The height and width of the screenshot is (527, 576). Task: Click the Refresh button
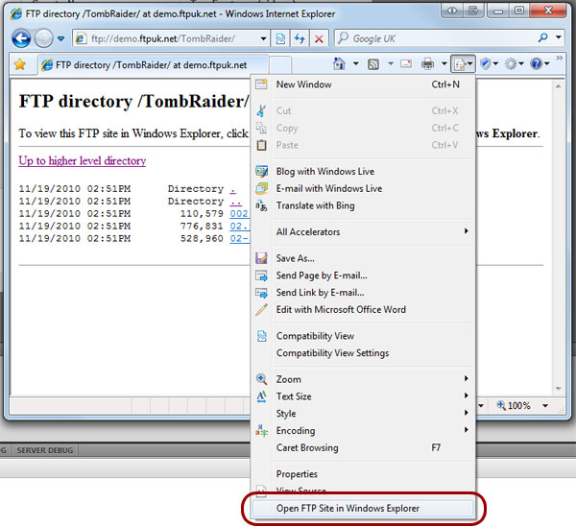[300, 38]
